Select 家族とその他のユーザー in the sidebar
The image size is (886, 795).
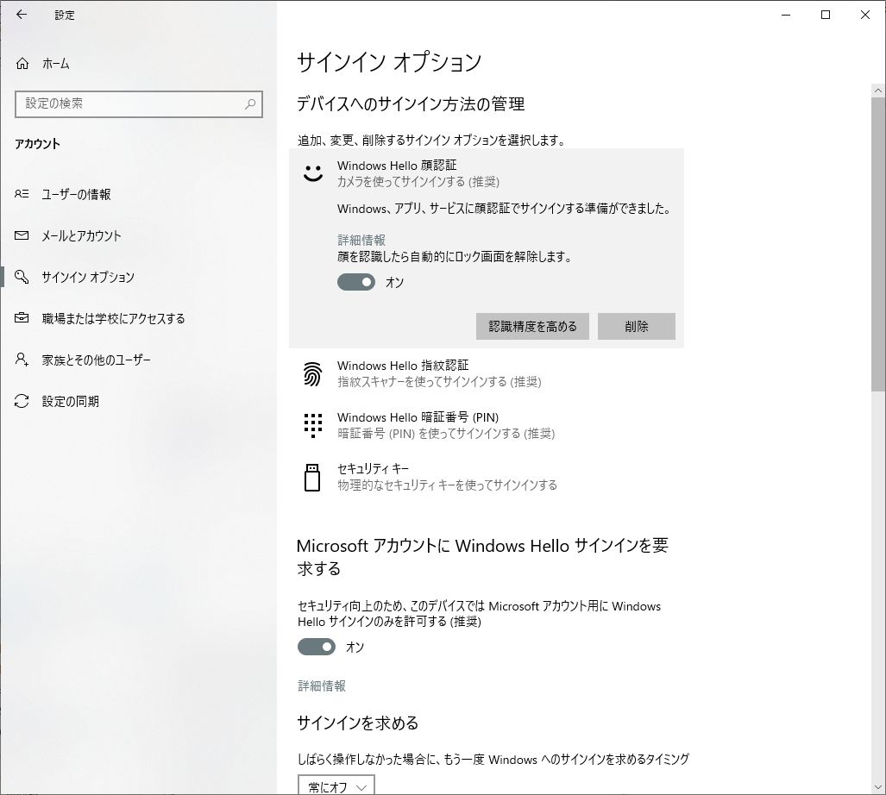click(97, 360)
